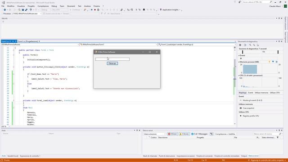Open the Strumenti menu

[x=71, y=6]
